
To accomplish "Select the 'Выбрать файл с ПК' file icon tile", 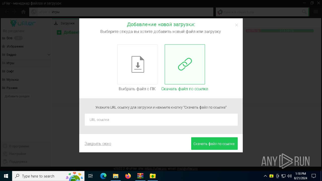I will click(x=137, y=64).
